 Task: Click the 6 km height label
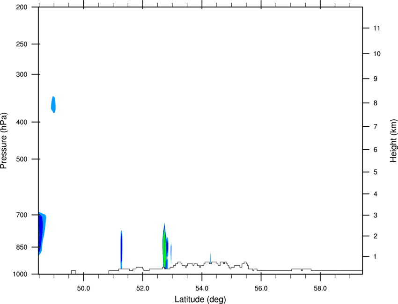pyautogui.click(x=376, y=150)
